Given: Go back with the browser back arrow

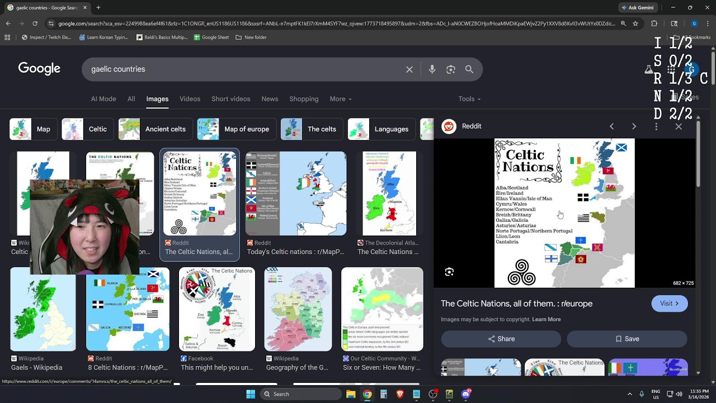Looking at the screenshot, I should tap(8, 24).
